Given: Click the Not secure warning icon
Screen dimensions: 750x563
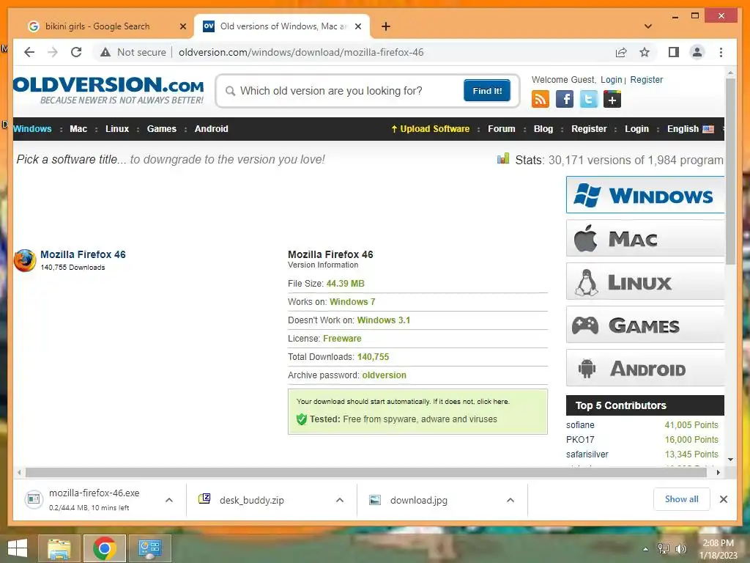Looking at the screenshot, I should [x=105, y=52].
